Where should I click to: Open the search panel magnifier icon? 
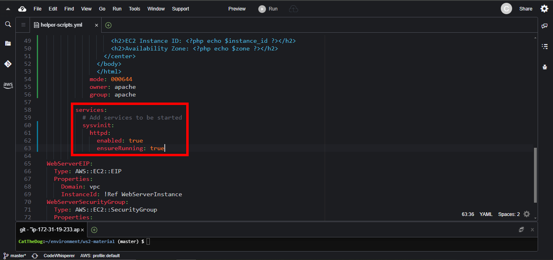pos(8,25)
